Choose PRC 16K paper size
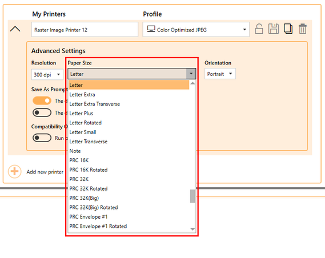 click(129, 160)
